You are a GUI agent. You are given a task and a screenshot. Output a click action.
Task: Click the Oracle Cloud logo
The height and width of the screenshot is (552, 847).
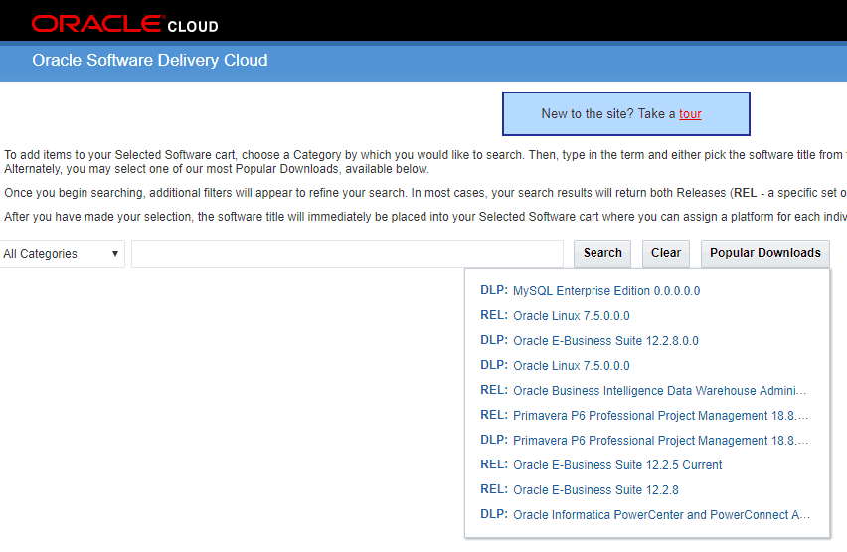125,24
